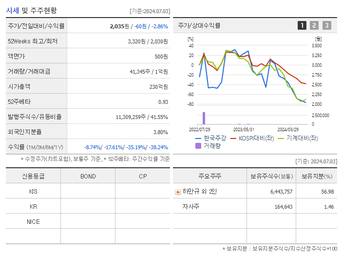342x256 pixels.
Task: Select the 56.98 ownership percentage
Action: coord(327,192)
